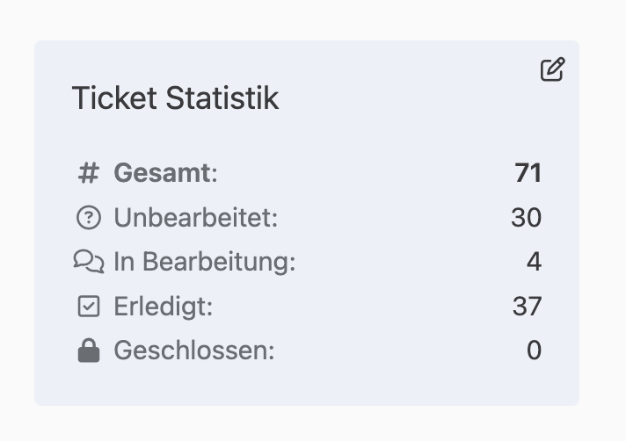This screenshot has height=441, width=626.
Task: Click the edit pencil icon on the widget
Action: 552,69
